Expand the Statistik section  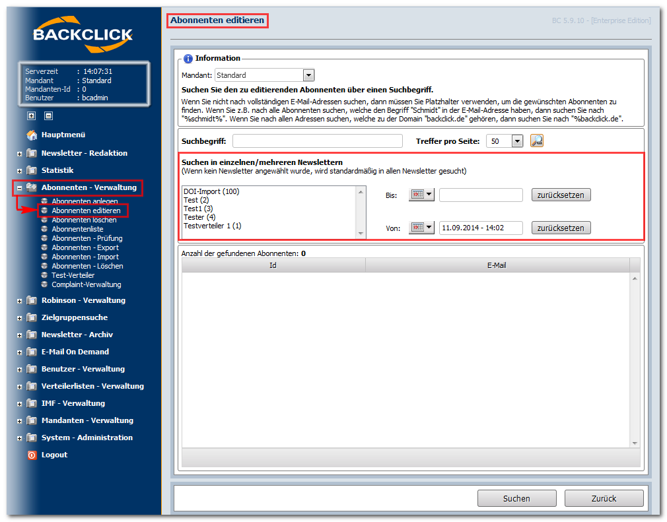pos(20,171)
